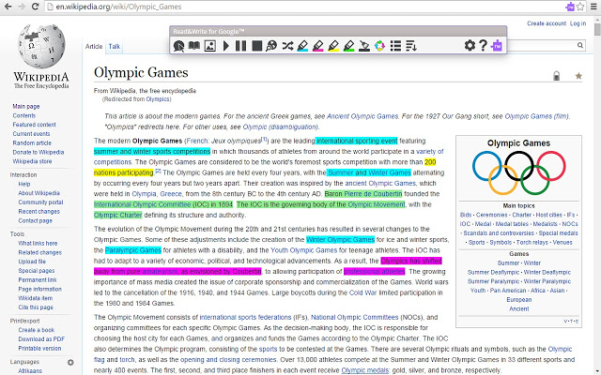The width and height of the screenshot is (601, 375).
Task: Reload the page with the refresh button
Action: (x=36, y=7)
